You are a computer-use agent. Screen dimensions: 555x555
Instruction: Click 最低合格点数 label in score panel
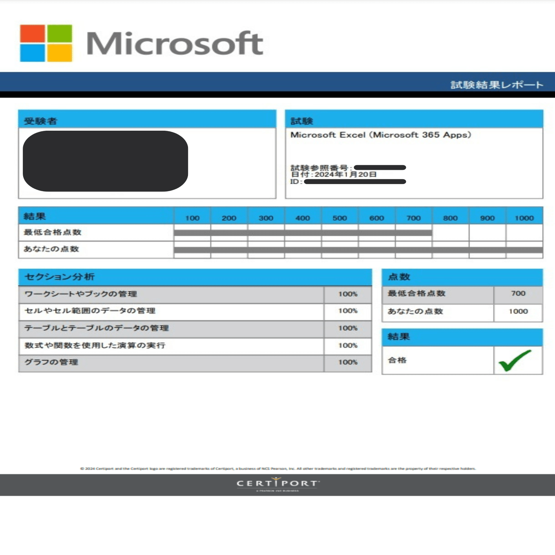tap(416, 293)
